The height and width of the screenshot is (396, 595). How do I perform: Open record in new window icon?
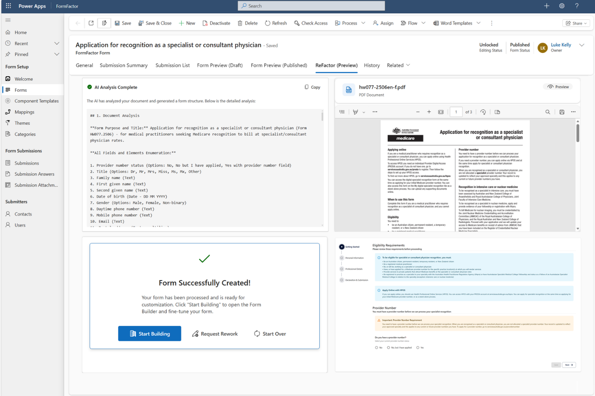(x=91, y=23)
